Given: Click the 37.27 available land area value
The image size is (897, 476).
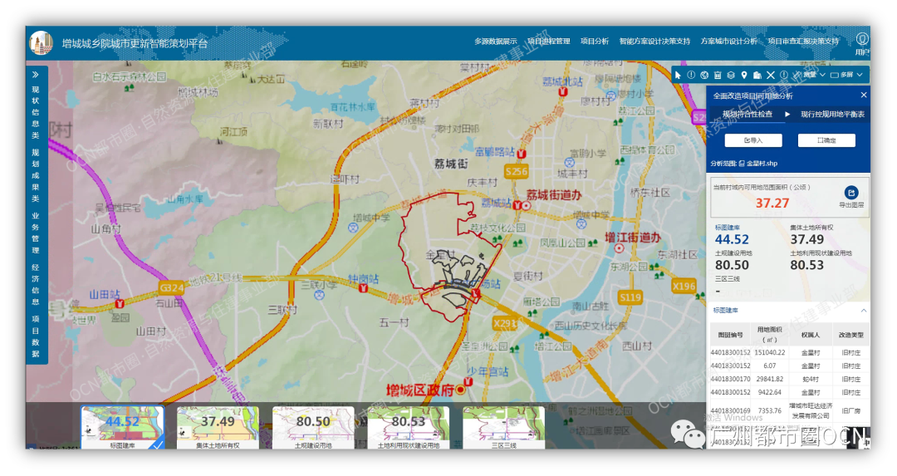Looking at the screenshot, I should pos(772,203).
